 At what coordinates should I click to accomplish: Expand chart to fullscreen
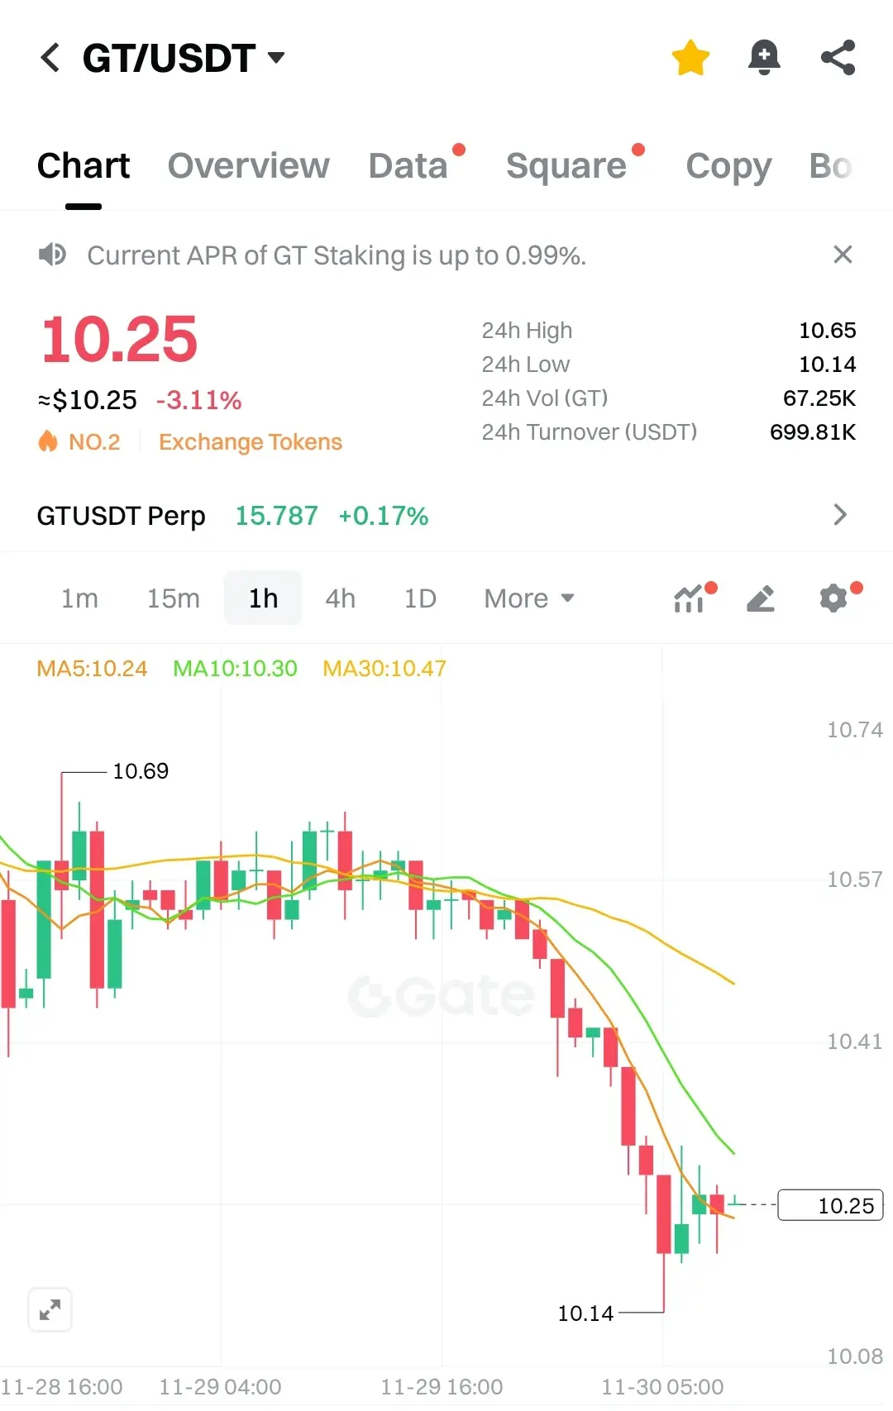click(50, 1310)
